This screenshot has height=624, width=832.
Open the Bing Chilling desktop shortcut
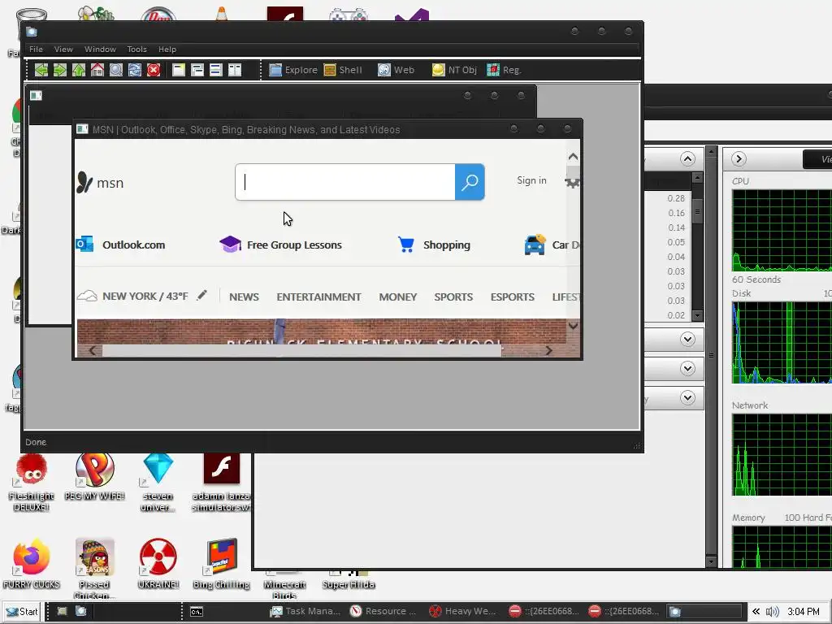[222, 565]
